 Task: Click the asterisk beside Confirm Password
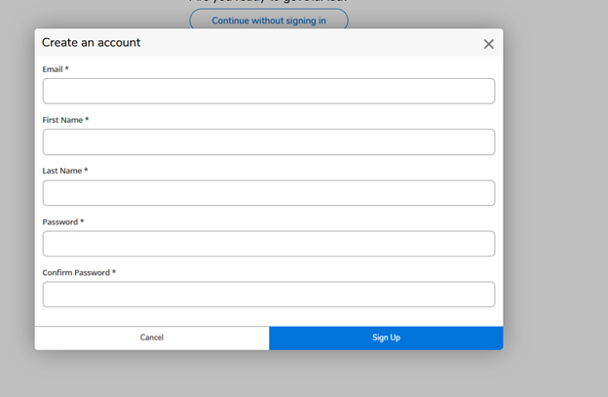[114, 272]
